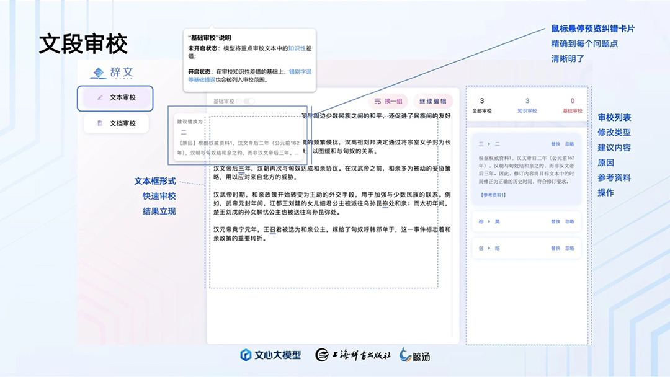This screenshot has height=377, width=670.
Task: Click 替换 on the 三 → 二 card
Action: tap(555, 144)
